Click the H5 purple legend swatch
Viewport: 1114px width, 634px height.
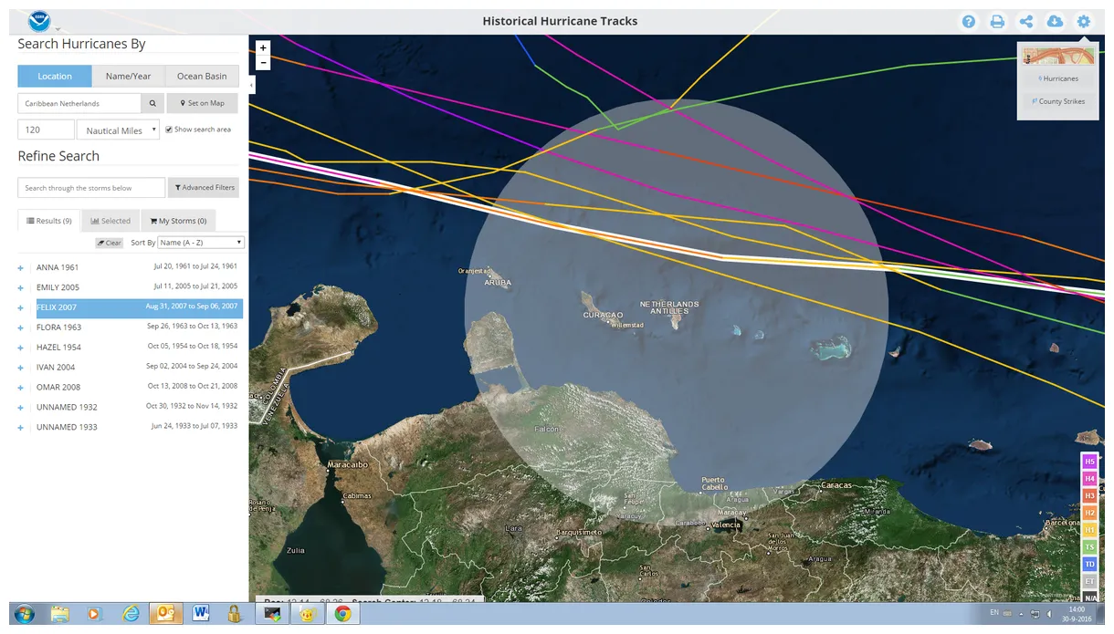coord(1089,462)
